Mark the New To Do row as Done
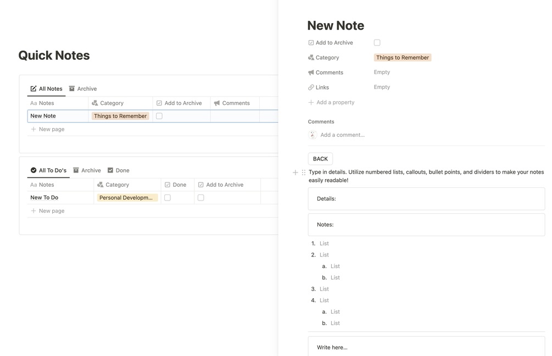The height and width of the screenshot is (356, 552). (x=168, y=198)
